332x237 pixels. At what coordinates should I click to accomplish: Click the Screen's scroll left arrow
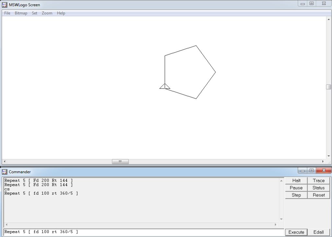5,162
